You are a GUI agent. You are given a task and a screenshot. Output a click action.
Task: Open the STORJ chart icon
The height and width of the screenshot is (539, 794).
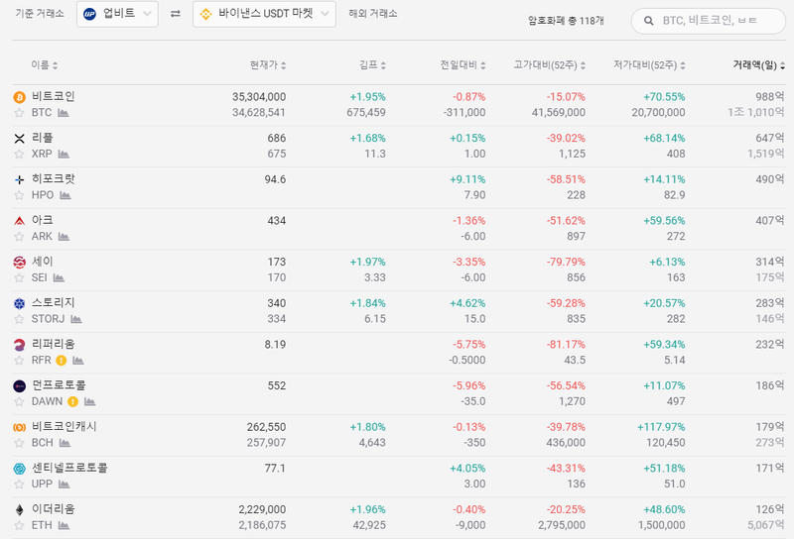pyautogui.click(x=76, y=319)
